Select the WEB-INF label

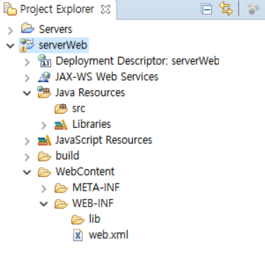point(93,203)
